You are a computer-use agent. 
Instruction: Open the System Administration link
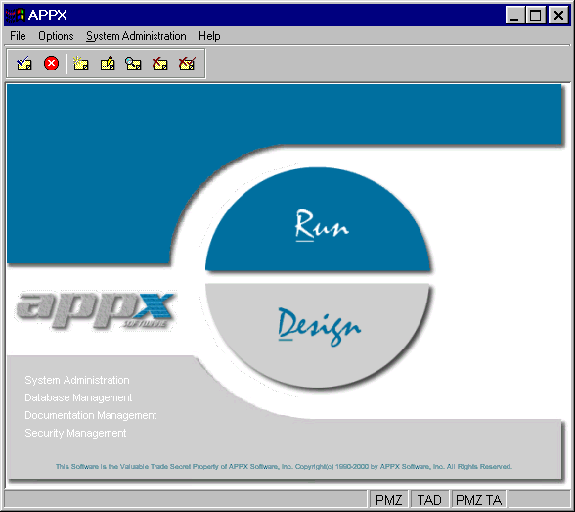(x=77, y=380)
